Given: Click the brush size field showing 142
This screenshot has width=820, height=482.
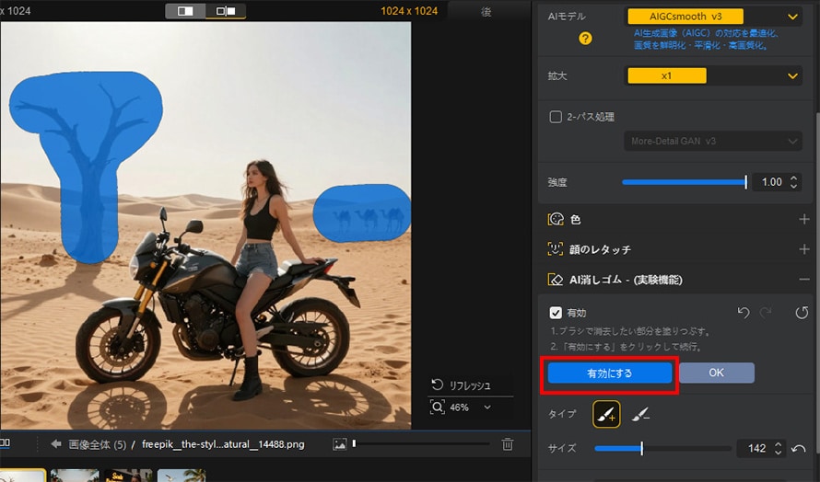Looking at the screenshot, I should 756,448.
